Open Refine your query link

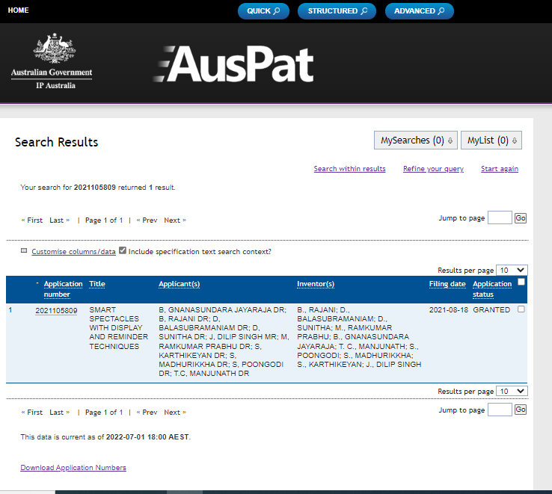pos(433,169)
